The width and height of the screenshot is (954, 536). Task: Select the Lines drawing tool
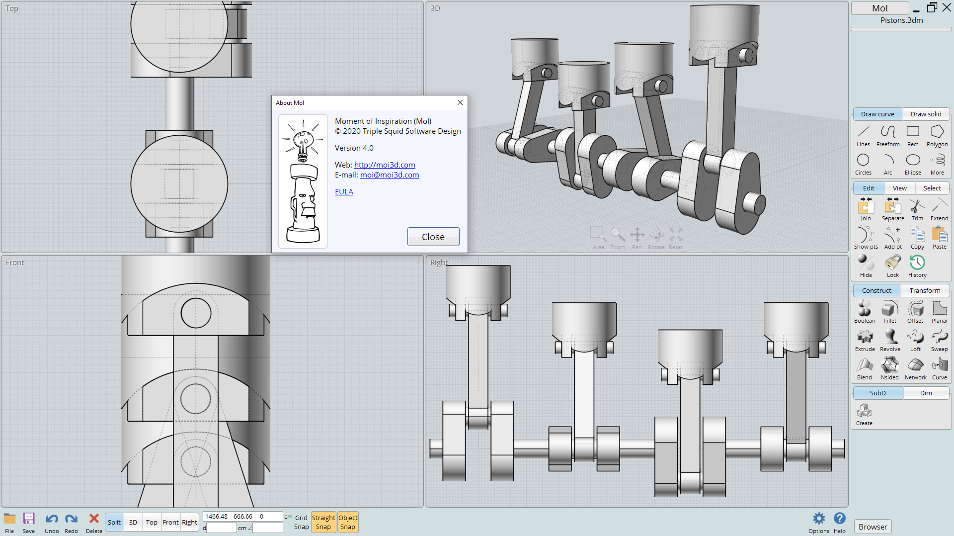tap(863, 136)
